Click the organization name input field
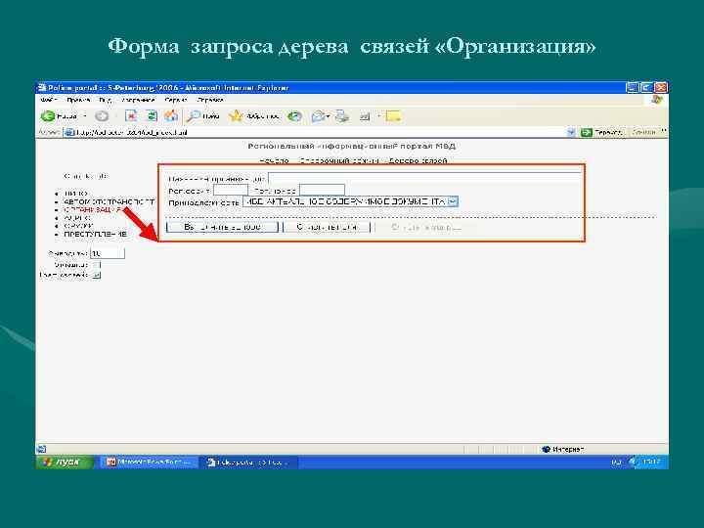 424,178
